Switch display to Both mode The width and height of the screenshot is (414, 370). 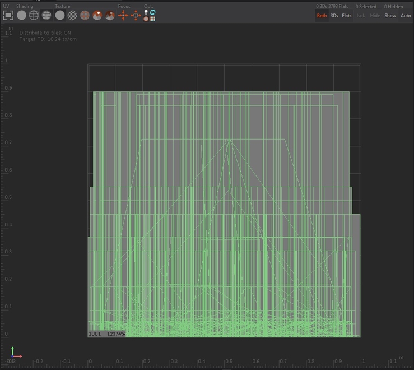pos(322,16)
